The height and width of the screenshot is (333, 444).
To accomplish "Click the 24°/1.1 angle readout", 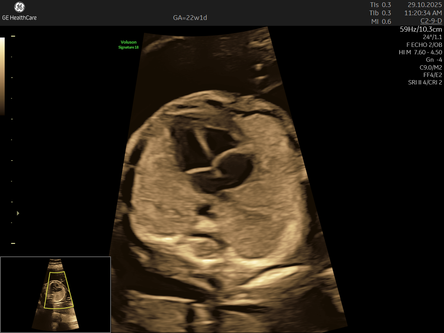I will (432, 37).
